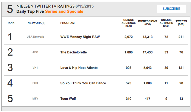Open So You Think You Can Dance

coord(83,83)
